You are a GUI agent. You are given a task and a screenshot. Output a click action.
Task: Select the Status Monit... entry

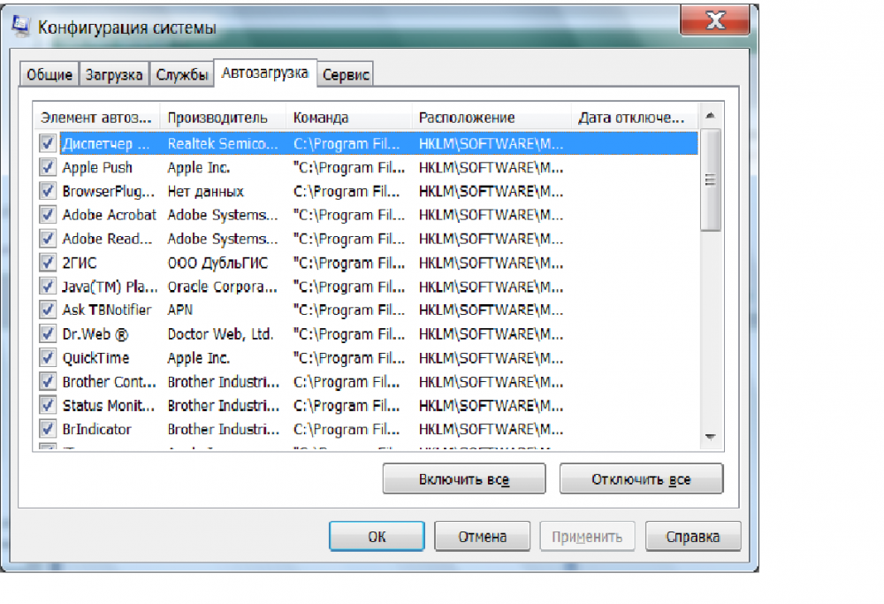[108, 406]
